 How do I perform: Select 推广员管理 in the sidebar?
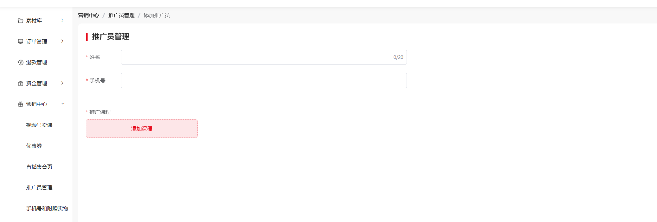coord(39,188)
